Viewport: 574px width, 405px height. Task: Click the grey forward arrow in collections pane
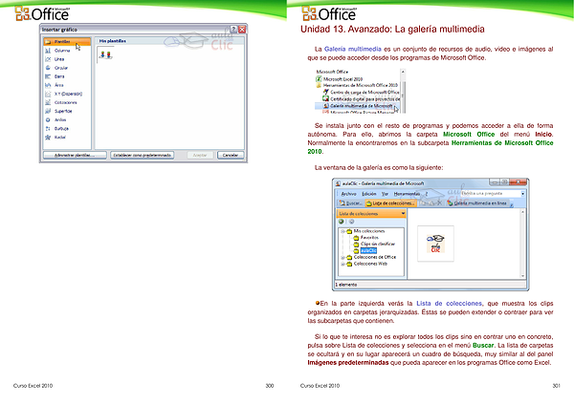coord(351,222)
